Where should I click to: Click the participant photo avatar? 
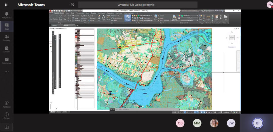pyautogui.click(x=214, y=123)
